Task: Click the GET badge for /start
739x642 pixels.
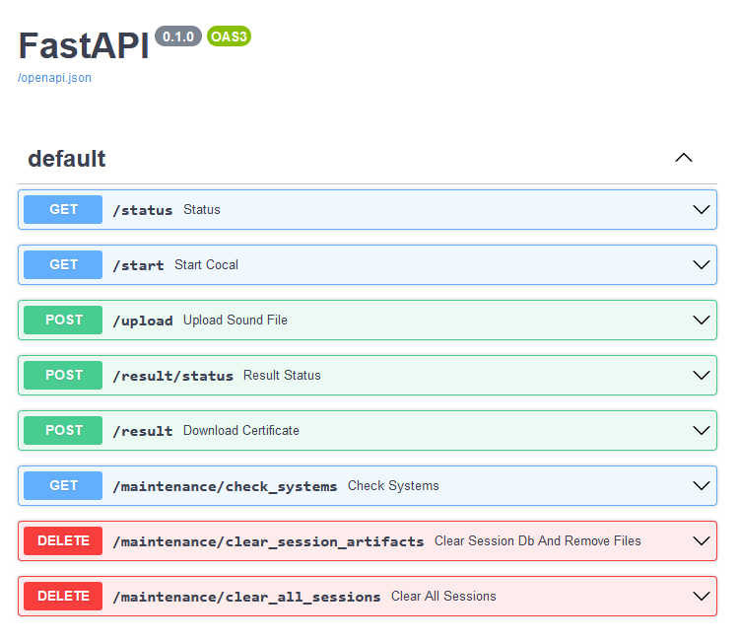Action: pos(63,264)
